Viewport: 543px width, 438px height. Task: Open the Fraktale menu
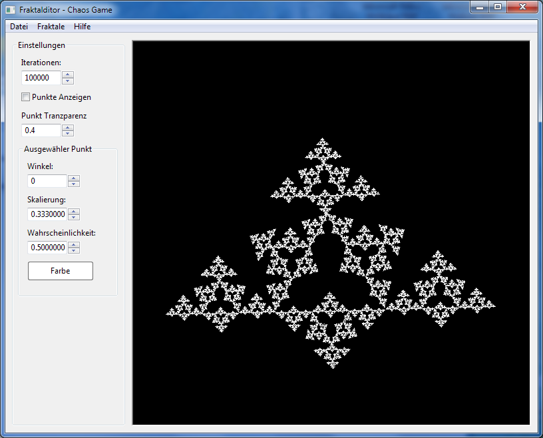tap(51, 27)
